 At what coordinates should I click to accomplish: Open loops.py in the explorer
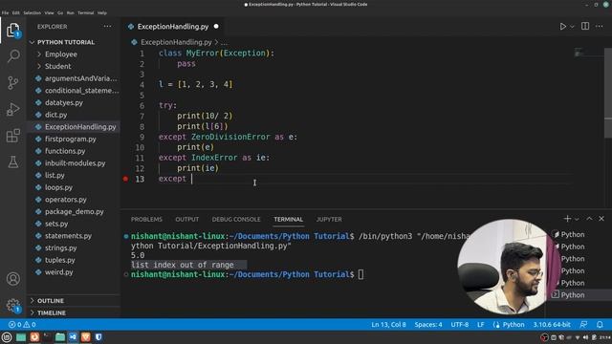[58, 187]
